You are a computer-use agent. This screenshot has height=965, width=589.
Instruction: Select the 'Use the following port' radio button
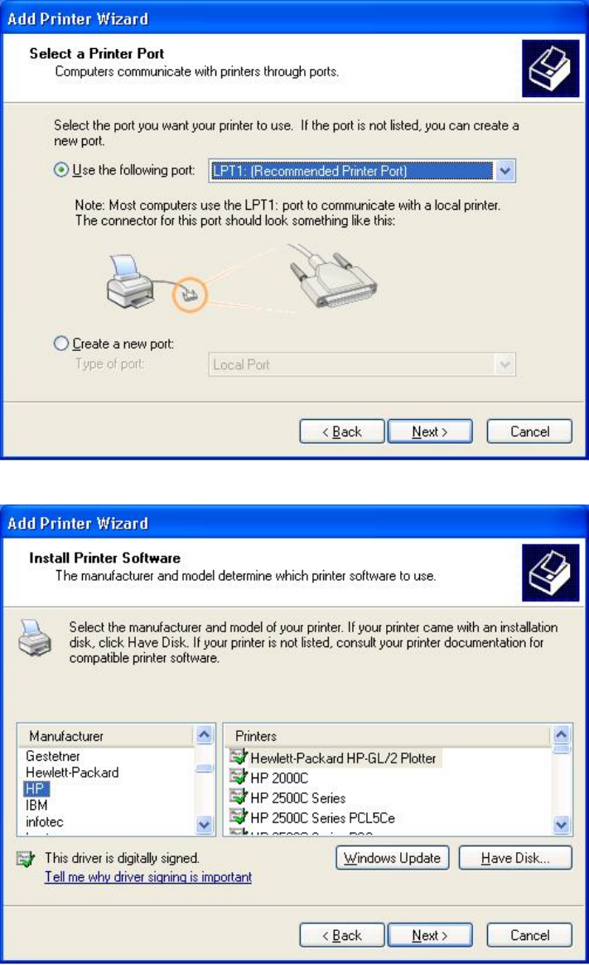pyautogui.click(x=60, y=170)
